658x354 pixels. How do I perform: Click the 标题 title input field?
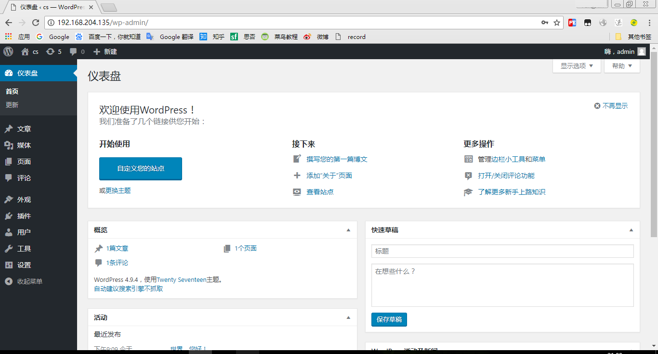pos(502,251)
